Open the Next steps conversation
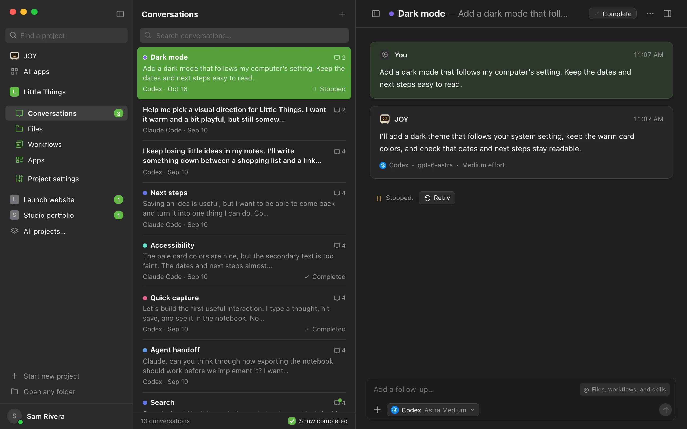687x429 pixels. coord(244,209)
